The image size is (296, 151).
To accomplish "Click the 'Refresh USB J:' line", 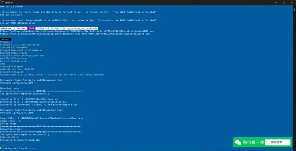I will (10, 137).
